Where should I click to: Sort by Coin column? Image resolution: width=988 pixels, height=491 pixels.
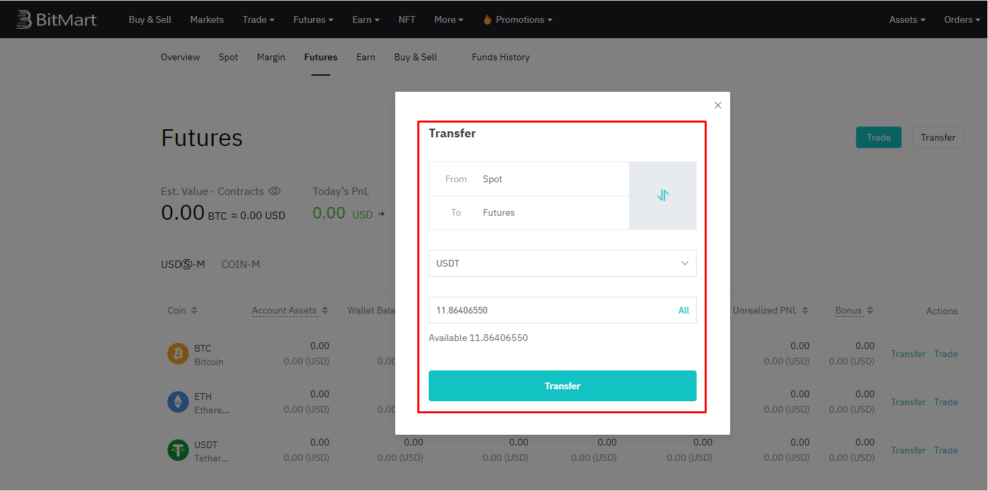tap(194, 310)
